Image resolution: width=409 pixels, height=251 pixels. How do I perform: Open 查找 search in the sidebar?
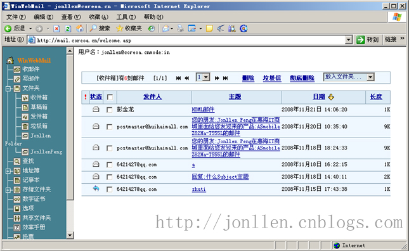(28, 161)
